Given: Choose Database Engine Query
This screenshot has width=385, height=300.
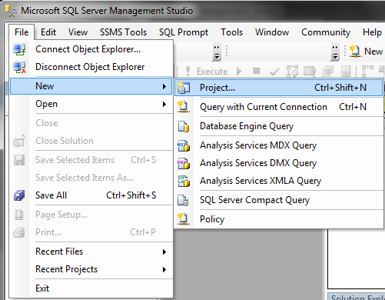Looking at the screenshot, I should tap(279, 126).
